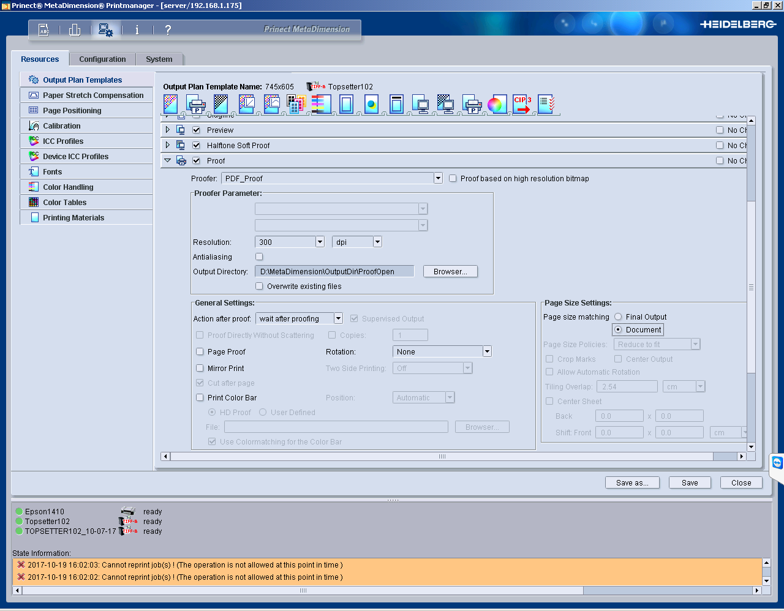
Task: Open administration gear icon in top toolbar
Action: [x=106, y=30]
